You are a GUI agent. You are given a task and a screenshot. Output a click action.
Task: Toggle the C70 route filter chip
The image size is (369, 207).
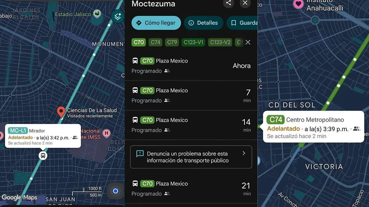139,42
